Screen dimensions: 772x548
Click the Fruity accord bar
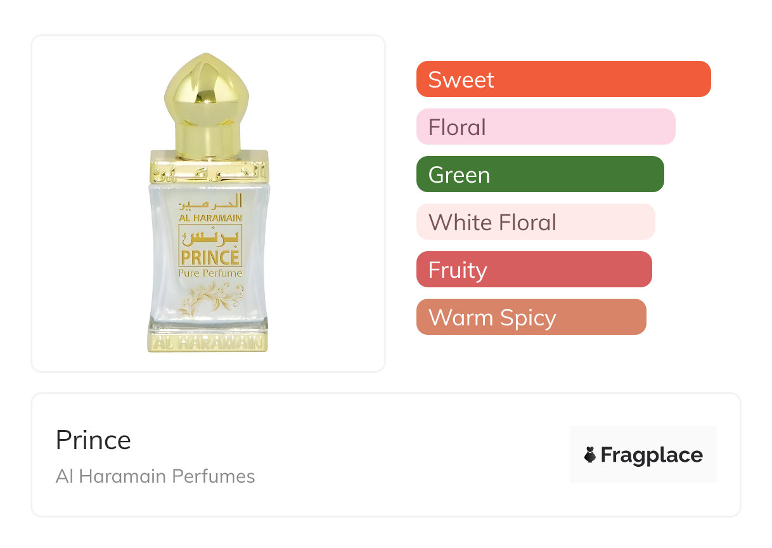point(534,270)
